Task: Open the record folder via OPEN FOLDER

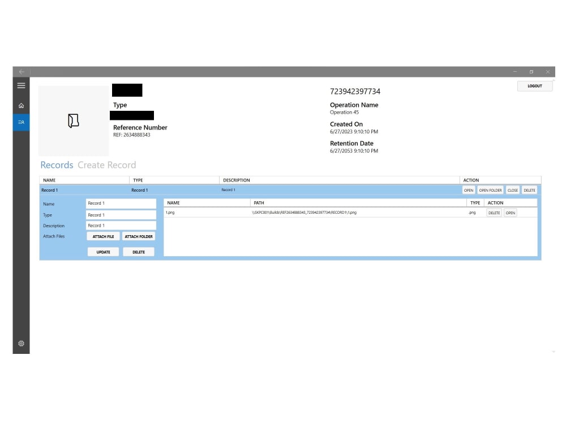Action: tap(490, 190)
